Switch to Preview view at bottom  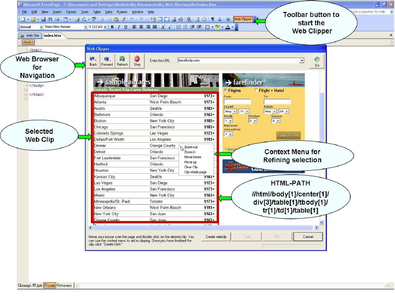click(x=64, y=286)
